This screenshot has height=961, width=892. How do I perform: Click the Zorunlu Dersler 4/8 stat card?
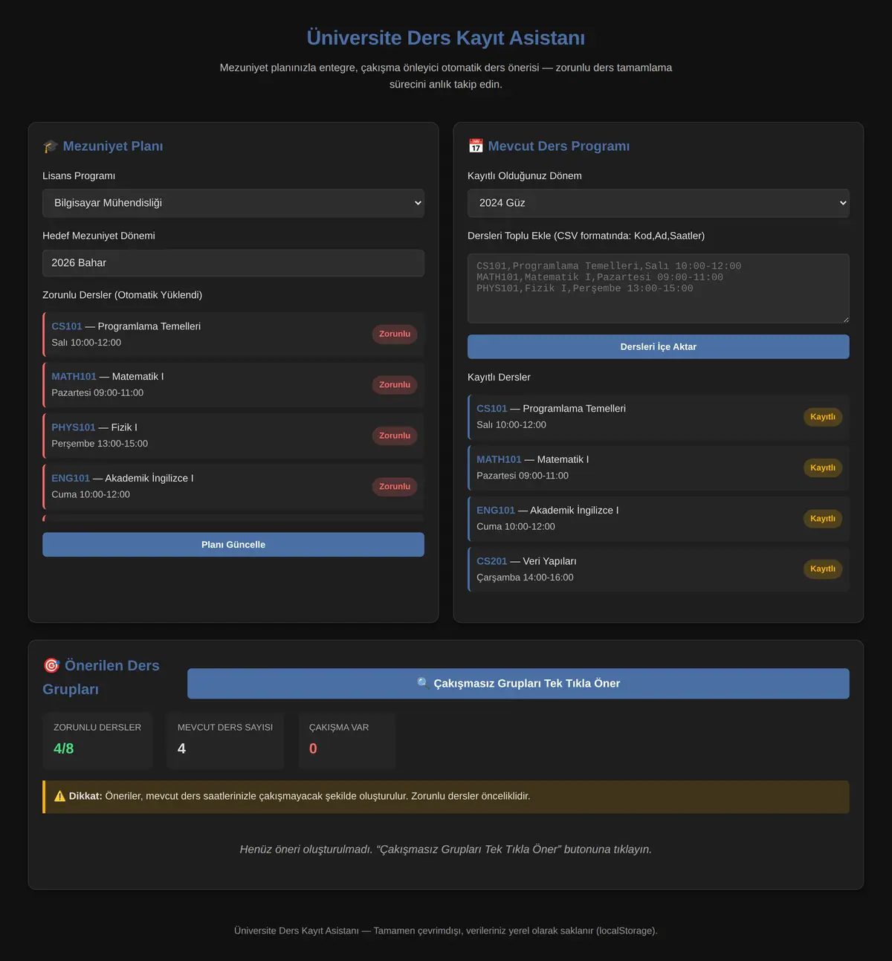(x=97, y=740)
